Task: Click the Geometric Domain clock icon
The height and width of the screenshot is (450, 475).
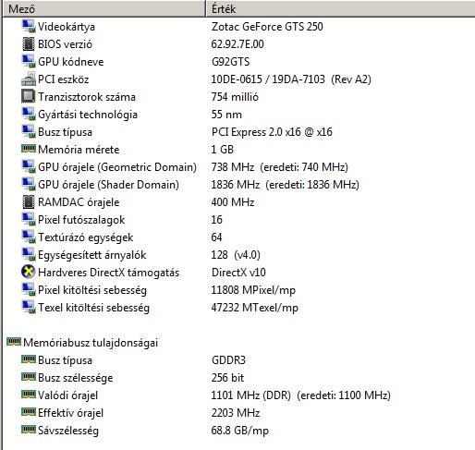Action: [29, 166]
